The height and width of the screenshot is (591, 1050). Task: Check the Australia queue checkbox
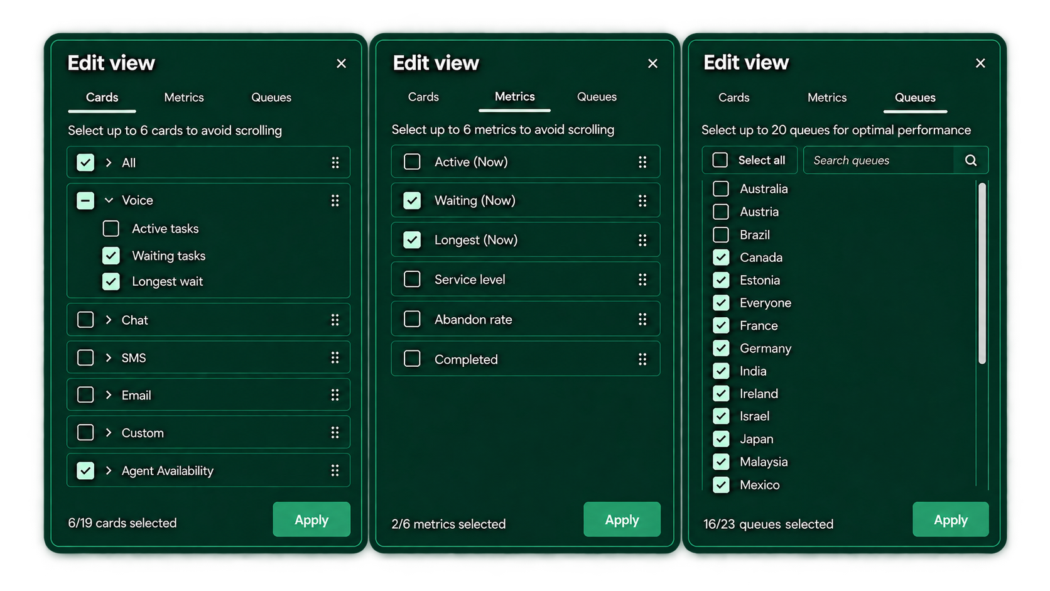[721, 188]
